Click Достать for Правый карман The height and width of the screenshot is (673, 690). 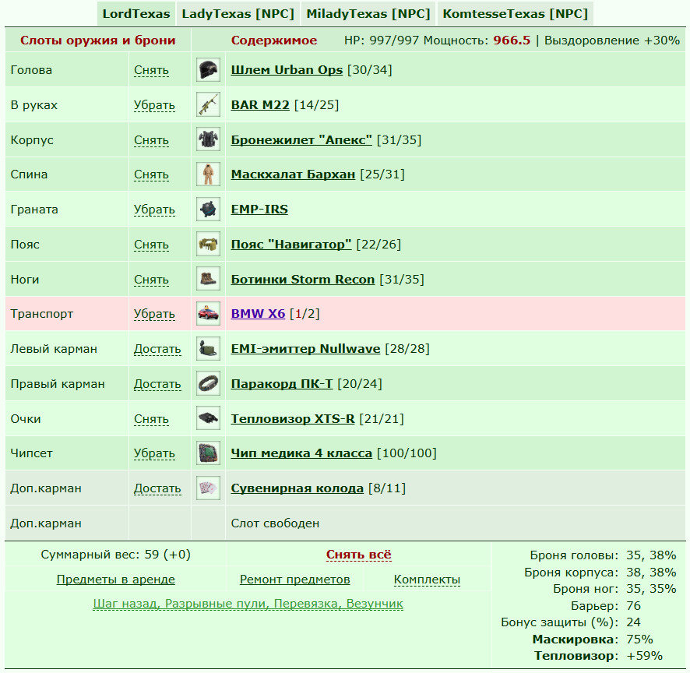[x=157, y=384]
